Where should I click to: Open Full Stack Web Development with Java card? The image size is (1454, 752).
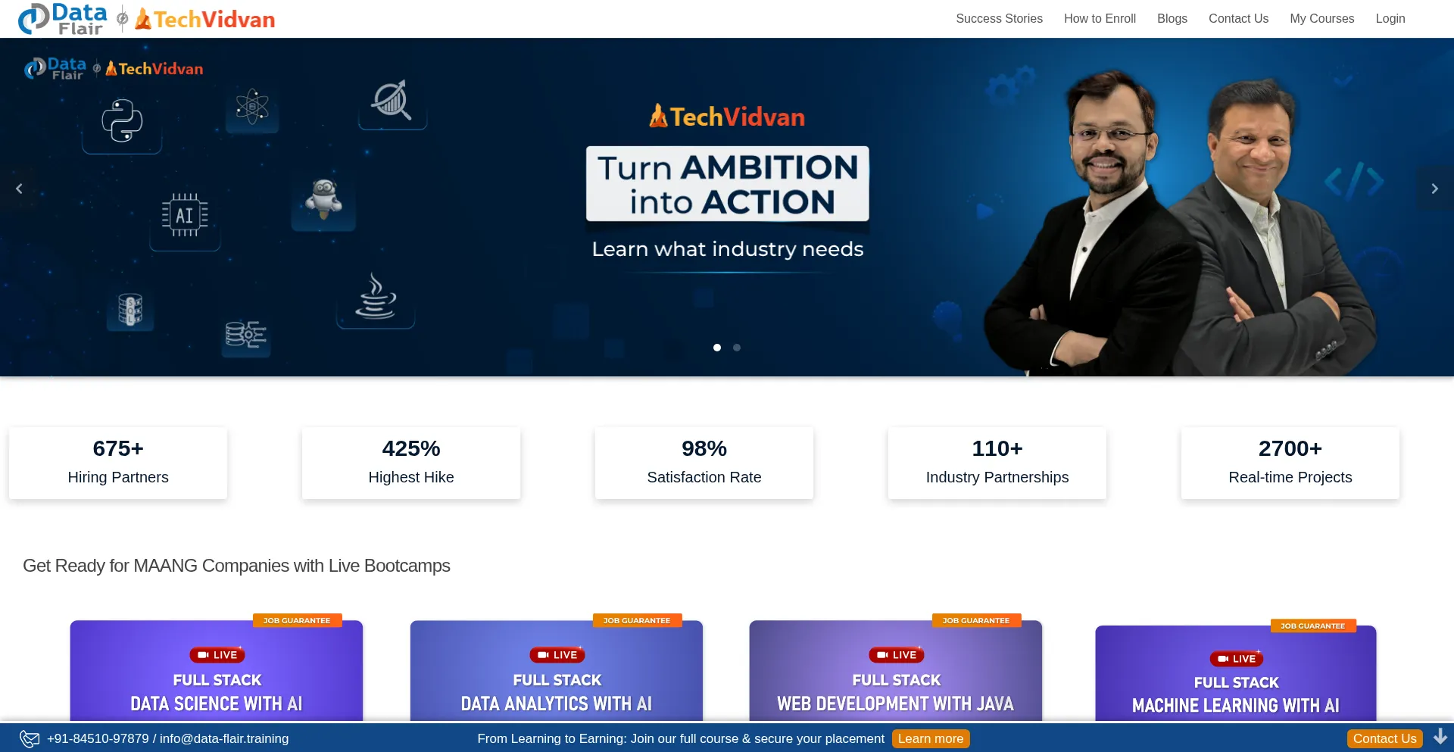coord(896,670)
